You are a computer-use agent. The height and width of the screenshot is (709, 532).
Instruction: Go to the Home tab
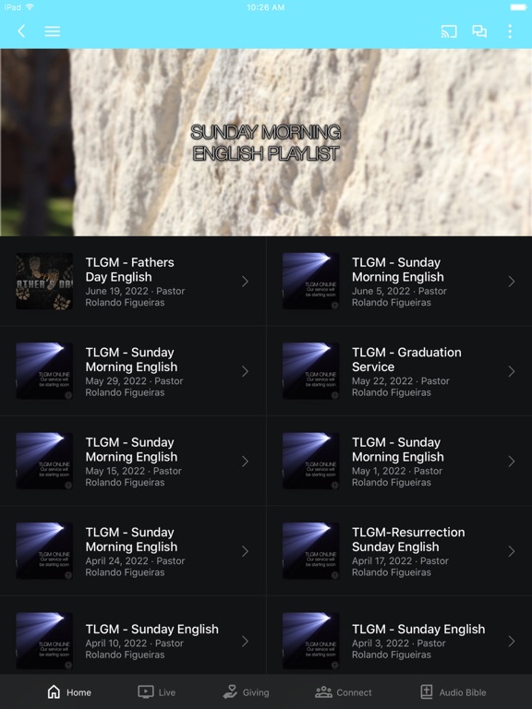[69, 691]
